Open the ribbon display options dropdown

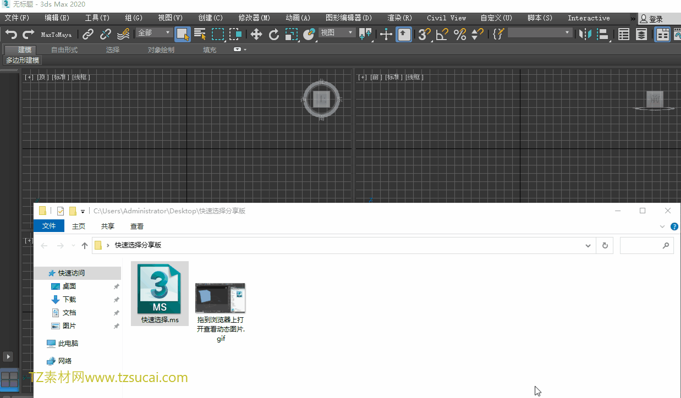click(240, 49)
